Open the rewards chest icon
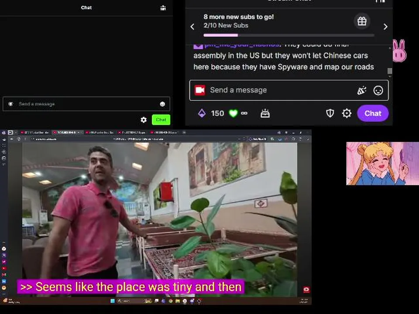 coord(265,113)
